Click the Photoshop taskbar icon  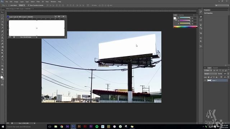tap(73, 126)
